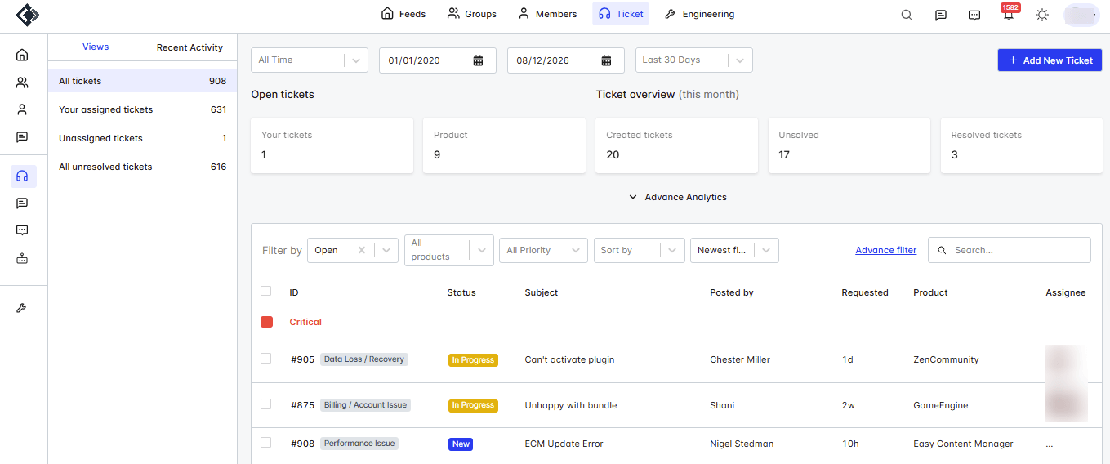Select checkbox for ticket #875
Screen dimensions: 1110x464
pos(265,404)
